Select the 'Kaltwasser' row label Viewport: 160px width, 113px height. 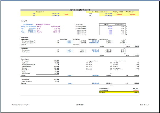(x=27, y=79)
